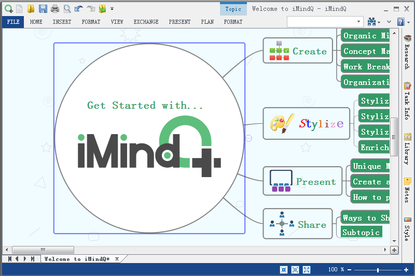This screenshot has width=415, height=276.
Task: Switch to the INSERT ribbon tab
Action: [62, 22]
